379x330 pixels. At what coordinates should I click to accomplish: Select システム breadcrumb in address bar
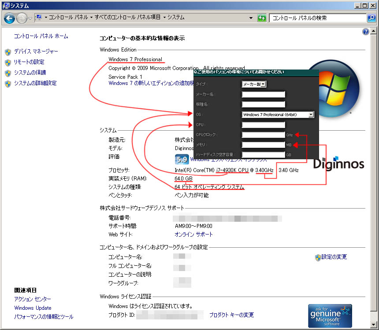(176, 18)
